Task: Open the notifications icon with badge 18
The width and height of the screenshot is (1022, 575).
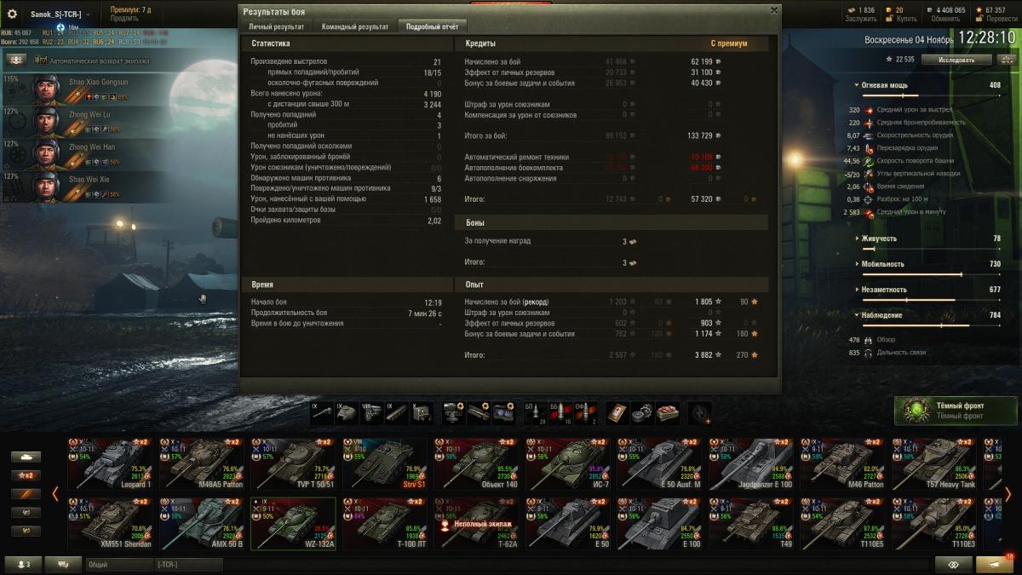Action: click(x=994, y=564)
